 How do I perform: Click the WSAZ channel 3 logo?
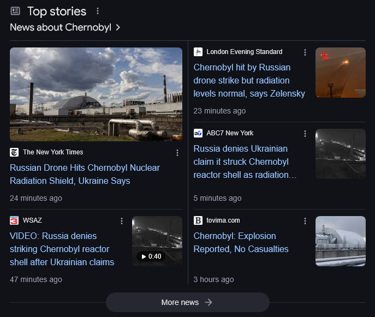(14, 220)
